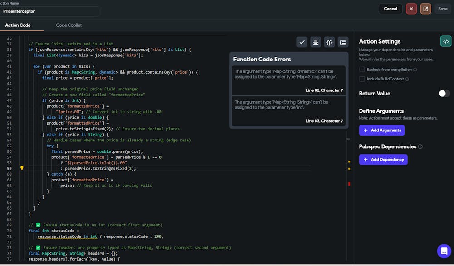
Task: Enable the Exclude from compilation checkbox
Action: [362, 70]
